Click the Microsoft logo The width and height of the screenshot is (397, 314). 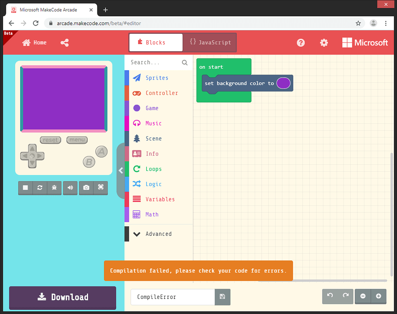(365, 43)
